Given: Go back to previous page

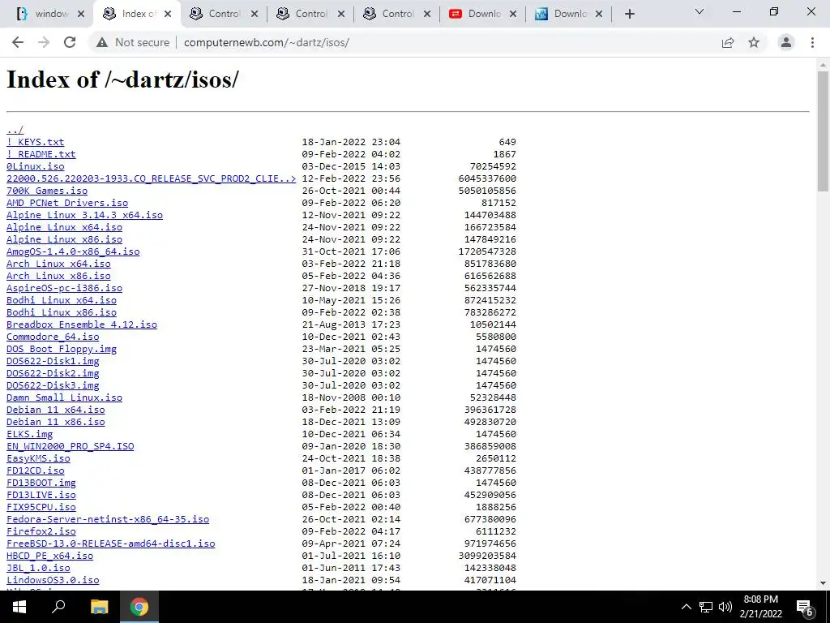Looking at the screenshot, I should tap(18, 42).
